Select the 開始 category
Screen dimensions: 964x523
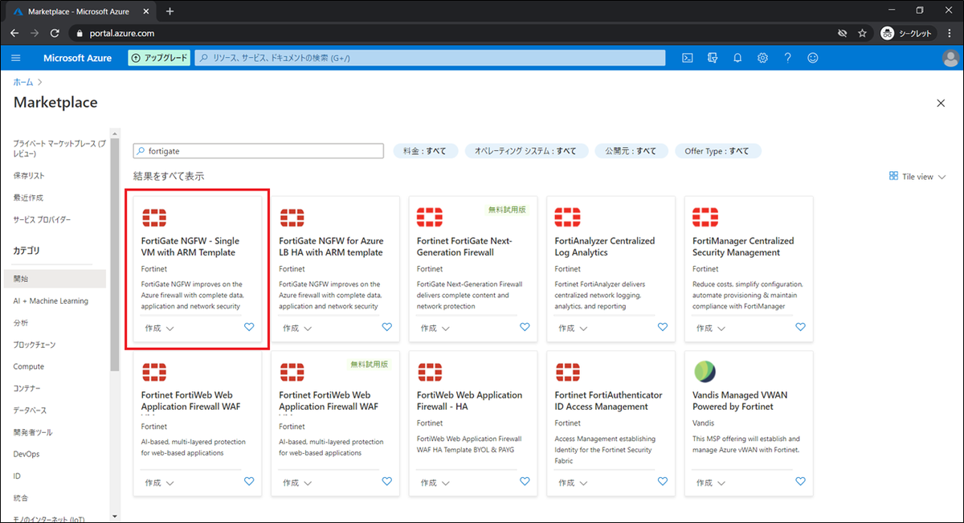click(53, 279)
